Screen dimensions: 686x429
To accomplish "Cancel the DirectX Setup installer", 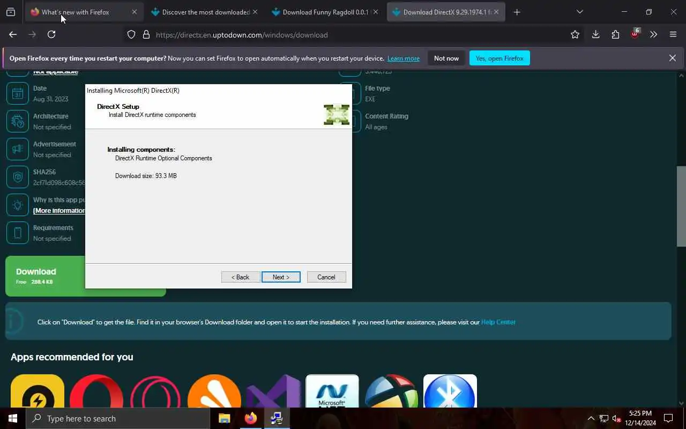I will click(x=326, y=277).
